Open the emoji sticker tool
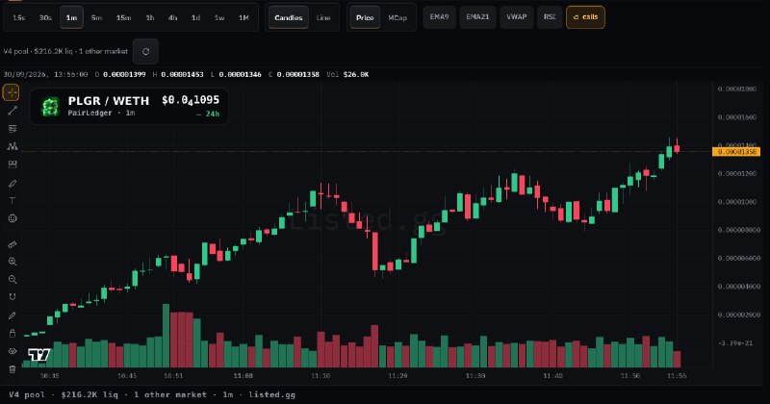This screenshot has height=404, width=770. (x=13, y=218)
